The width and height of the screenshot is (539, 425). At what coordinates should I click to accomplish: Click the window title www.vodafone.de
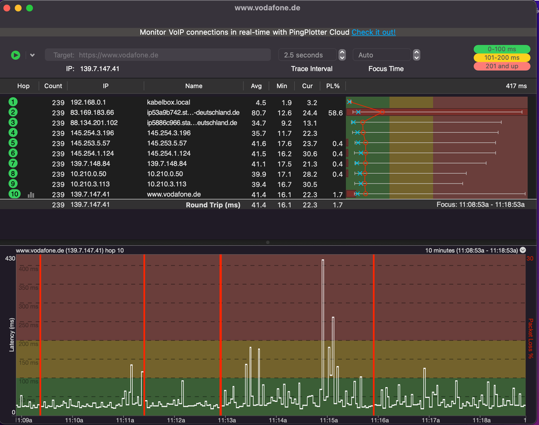tap(267, 8)
